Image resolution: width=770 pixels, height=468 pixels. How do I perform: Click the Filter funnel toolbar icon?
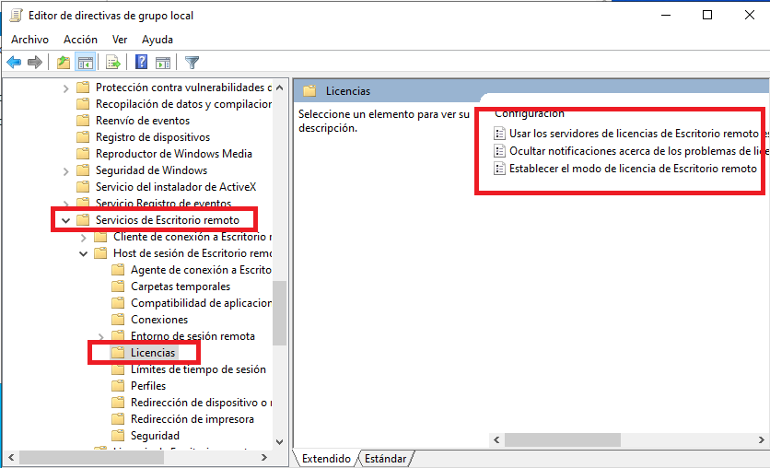pyautogui.click(x=192, y=63)
